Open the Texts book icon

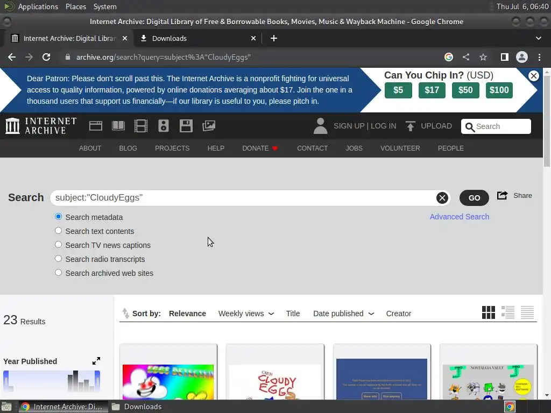point(118,126)
